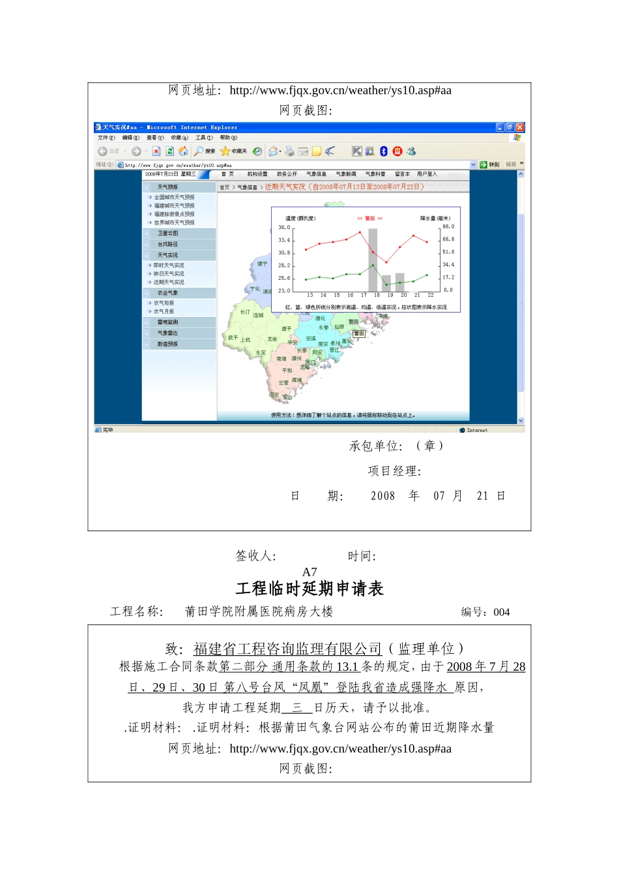Click 建宁 station on the map
This screenshot has width=619, height=877.
pos(262,264)
